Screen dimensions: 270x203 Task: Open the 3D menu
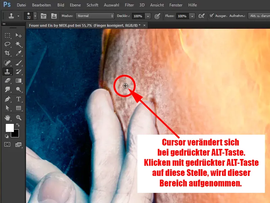142,5
